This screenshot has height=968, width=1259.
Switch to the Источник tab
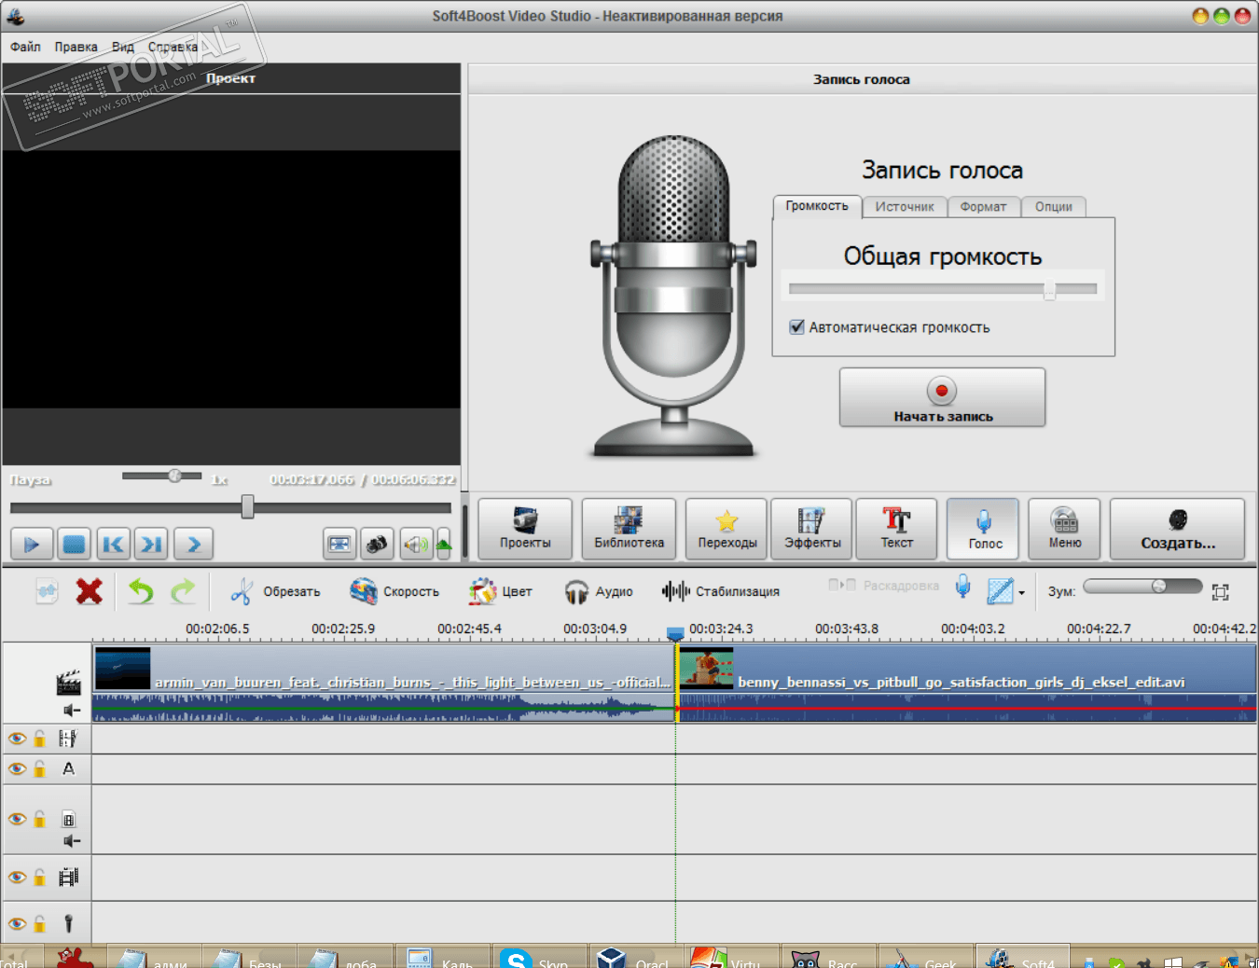(x=905, y=207)
